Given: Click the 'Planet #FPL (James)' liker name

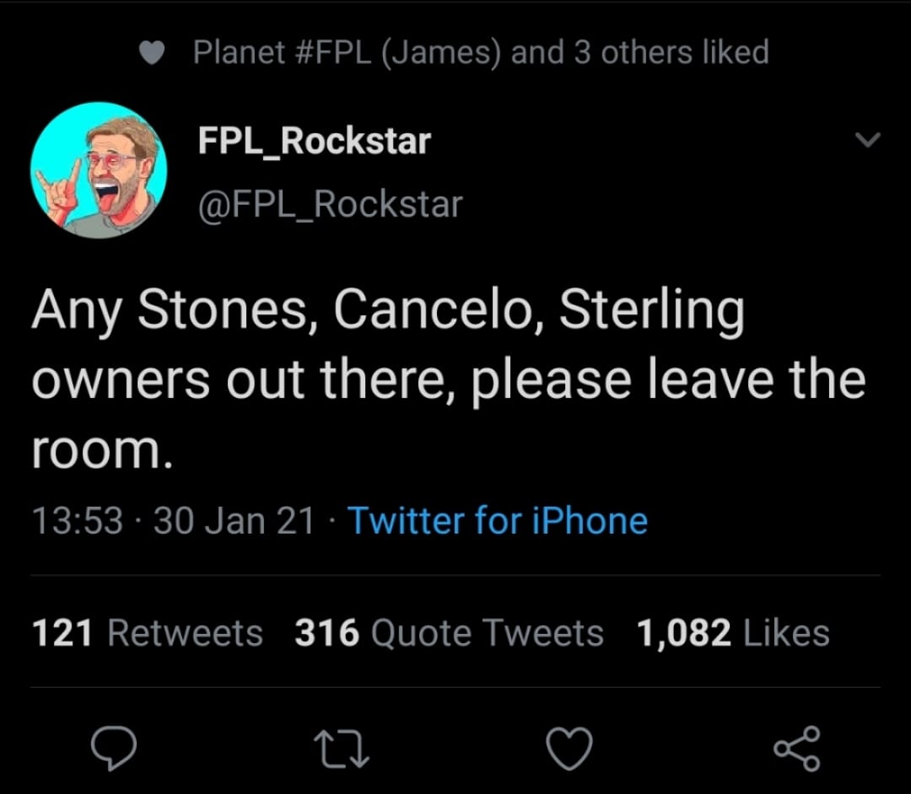Looking at the screenshot, I should pyautogui.click(x=348, y=53).
